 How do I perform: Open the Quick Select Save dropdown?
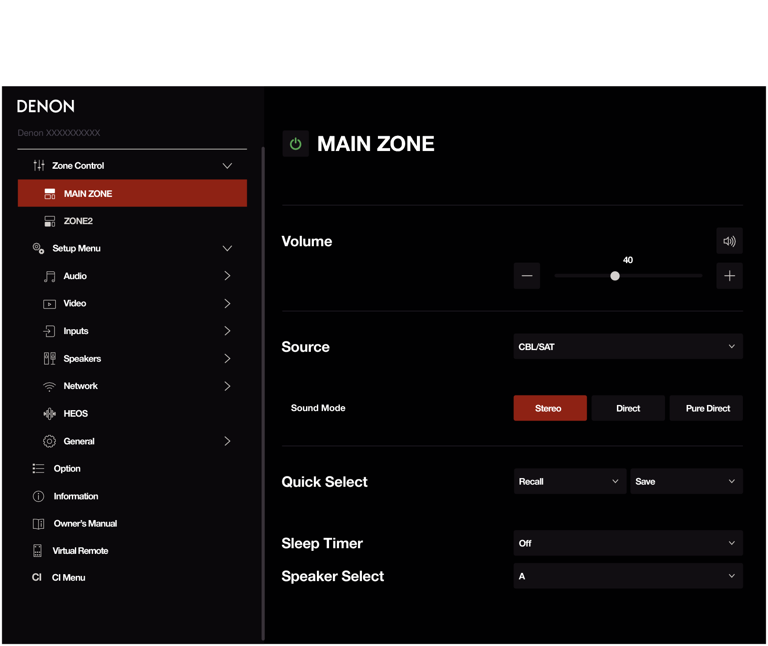[687, 481]
